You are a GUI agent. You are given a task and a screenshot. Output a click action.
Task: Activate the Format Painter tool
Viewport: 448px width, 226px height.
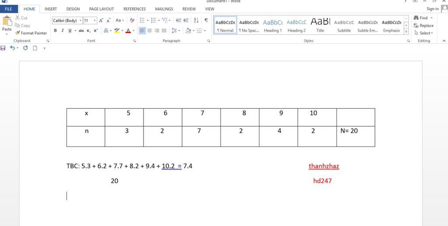pos(31,33)
